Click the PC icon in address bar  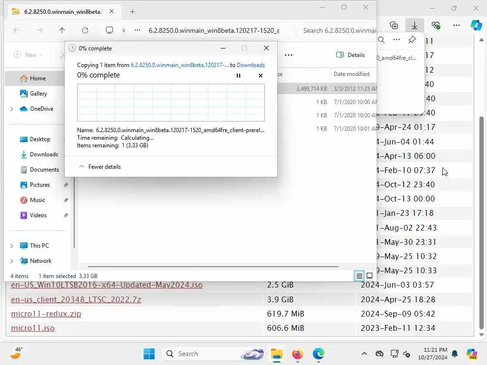[109, 30]
